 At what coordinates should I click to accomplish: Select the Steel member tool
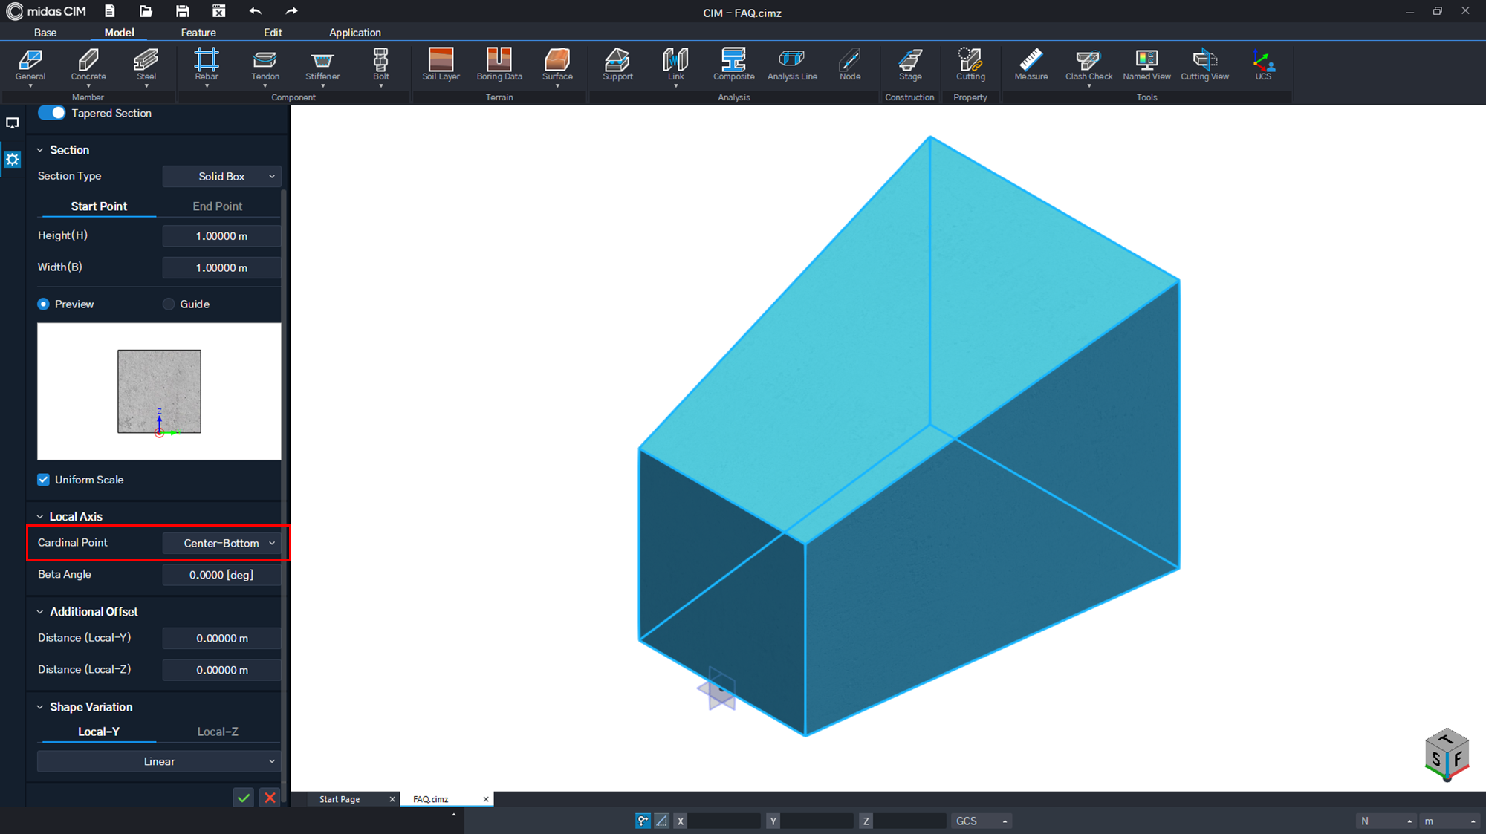(146, 65)
